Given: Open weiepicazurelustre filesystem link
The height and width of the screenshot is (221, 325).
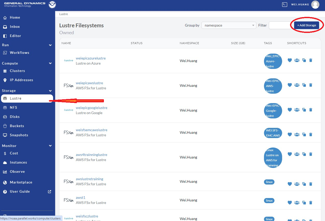Looking at the screenshot, I should pyautogui.click(x=91, y=58).
